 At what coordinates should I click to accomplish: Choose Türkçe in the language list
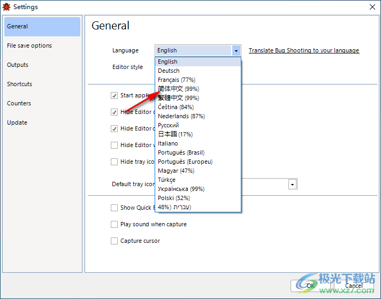[198, 180]
